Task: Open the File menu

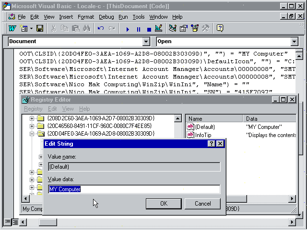Action: point(22,17)
